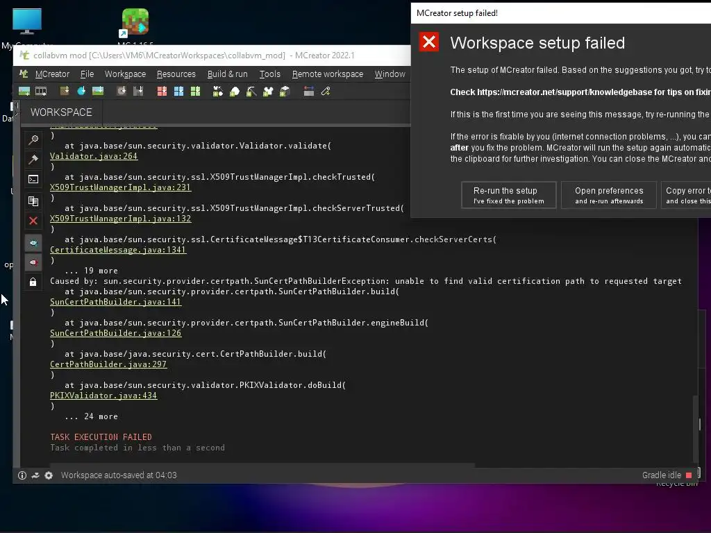Open the Validator.java:264 link

pyautogui.click(x=94, y=156)
